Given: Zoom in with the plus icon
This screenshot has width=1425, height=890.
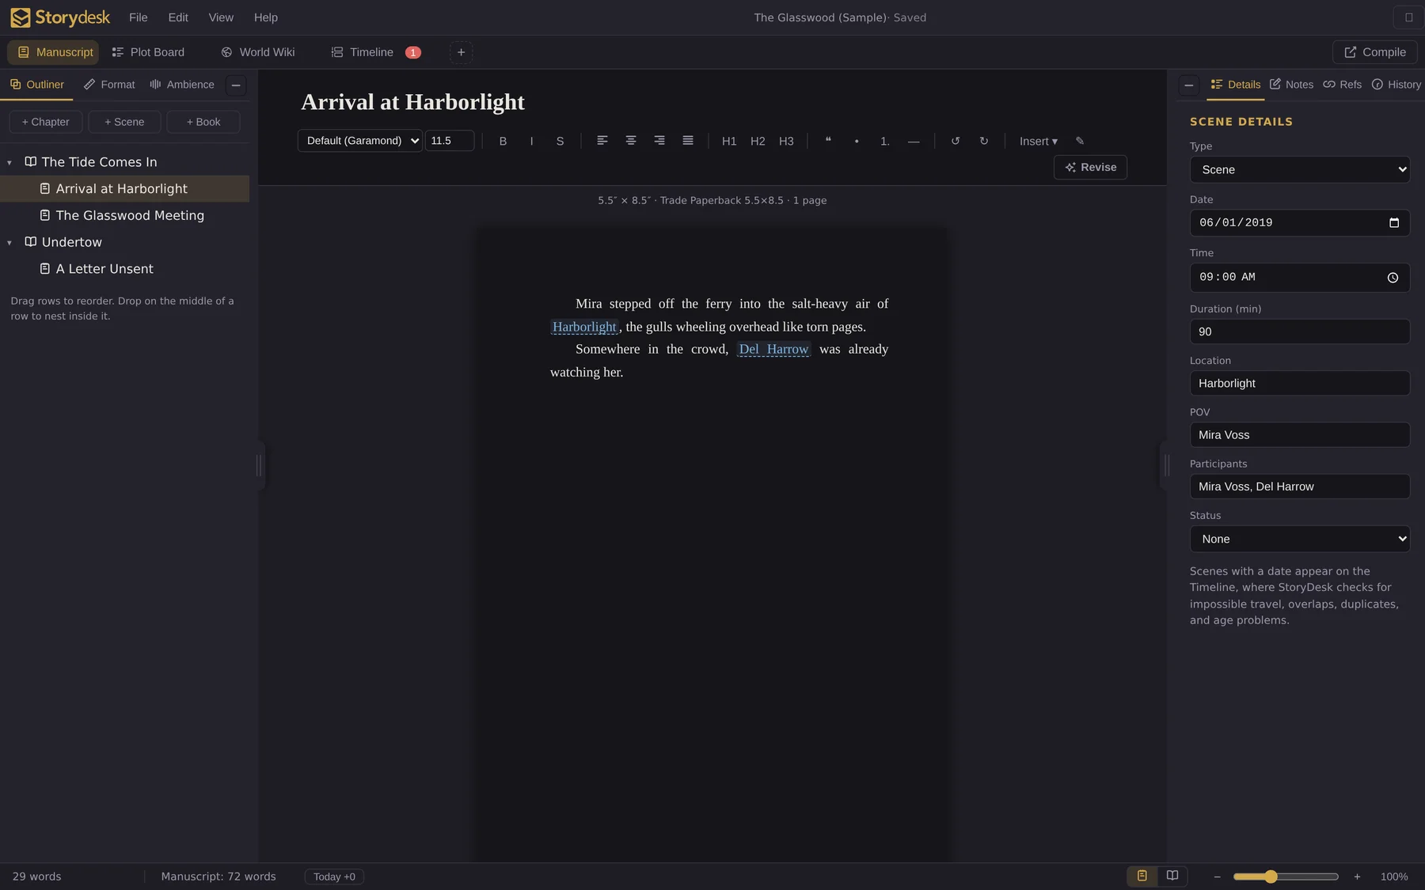Looking at the screenshot, I should [x=1357, y=877].
